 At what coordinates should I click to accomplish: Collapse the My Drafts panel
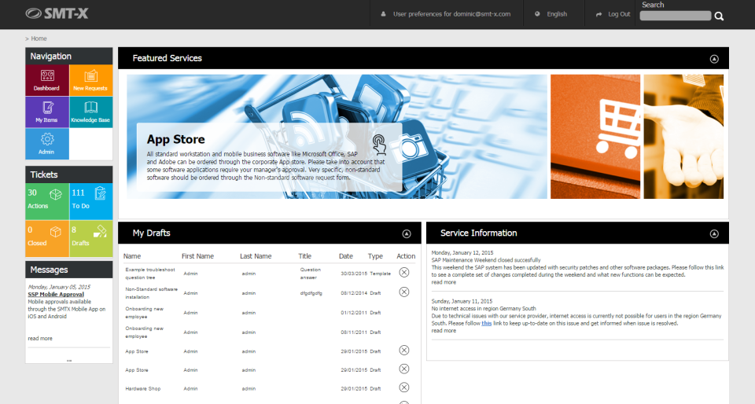pos(407,233)
